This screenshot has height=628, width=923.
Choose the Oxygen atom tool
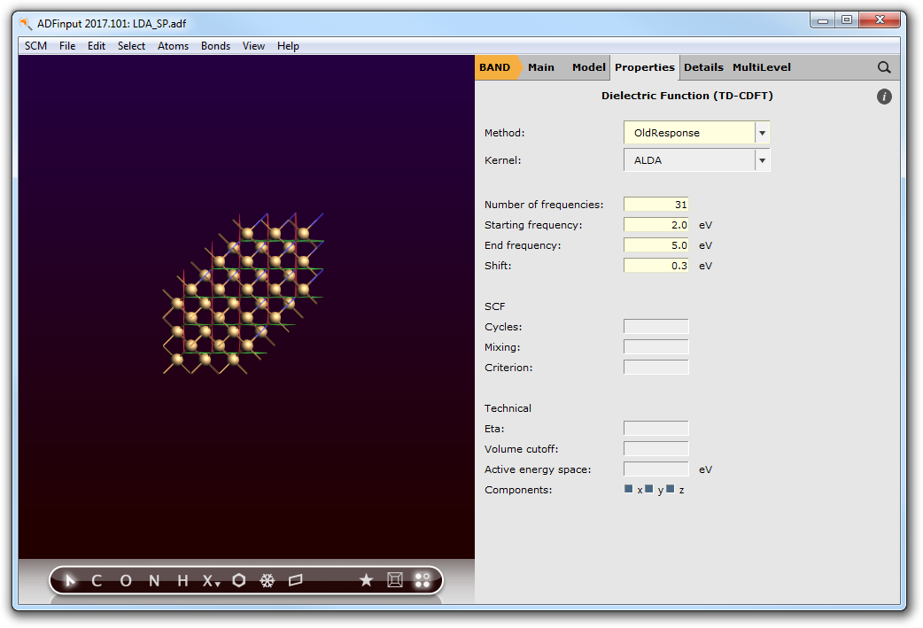[125, 581]
